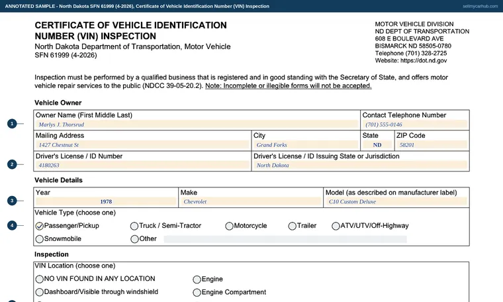Click the MOTOR VEHICLE DIVISION text
Screen dimensions: 503x302
click(414, 24)
